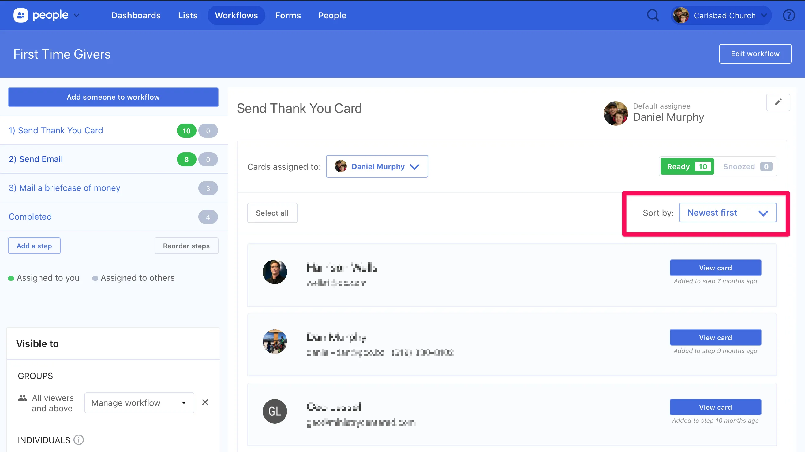Open the Manage workflow permission dropdown
This screenshot has width=805, height=452.
pos(139,403)
